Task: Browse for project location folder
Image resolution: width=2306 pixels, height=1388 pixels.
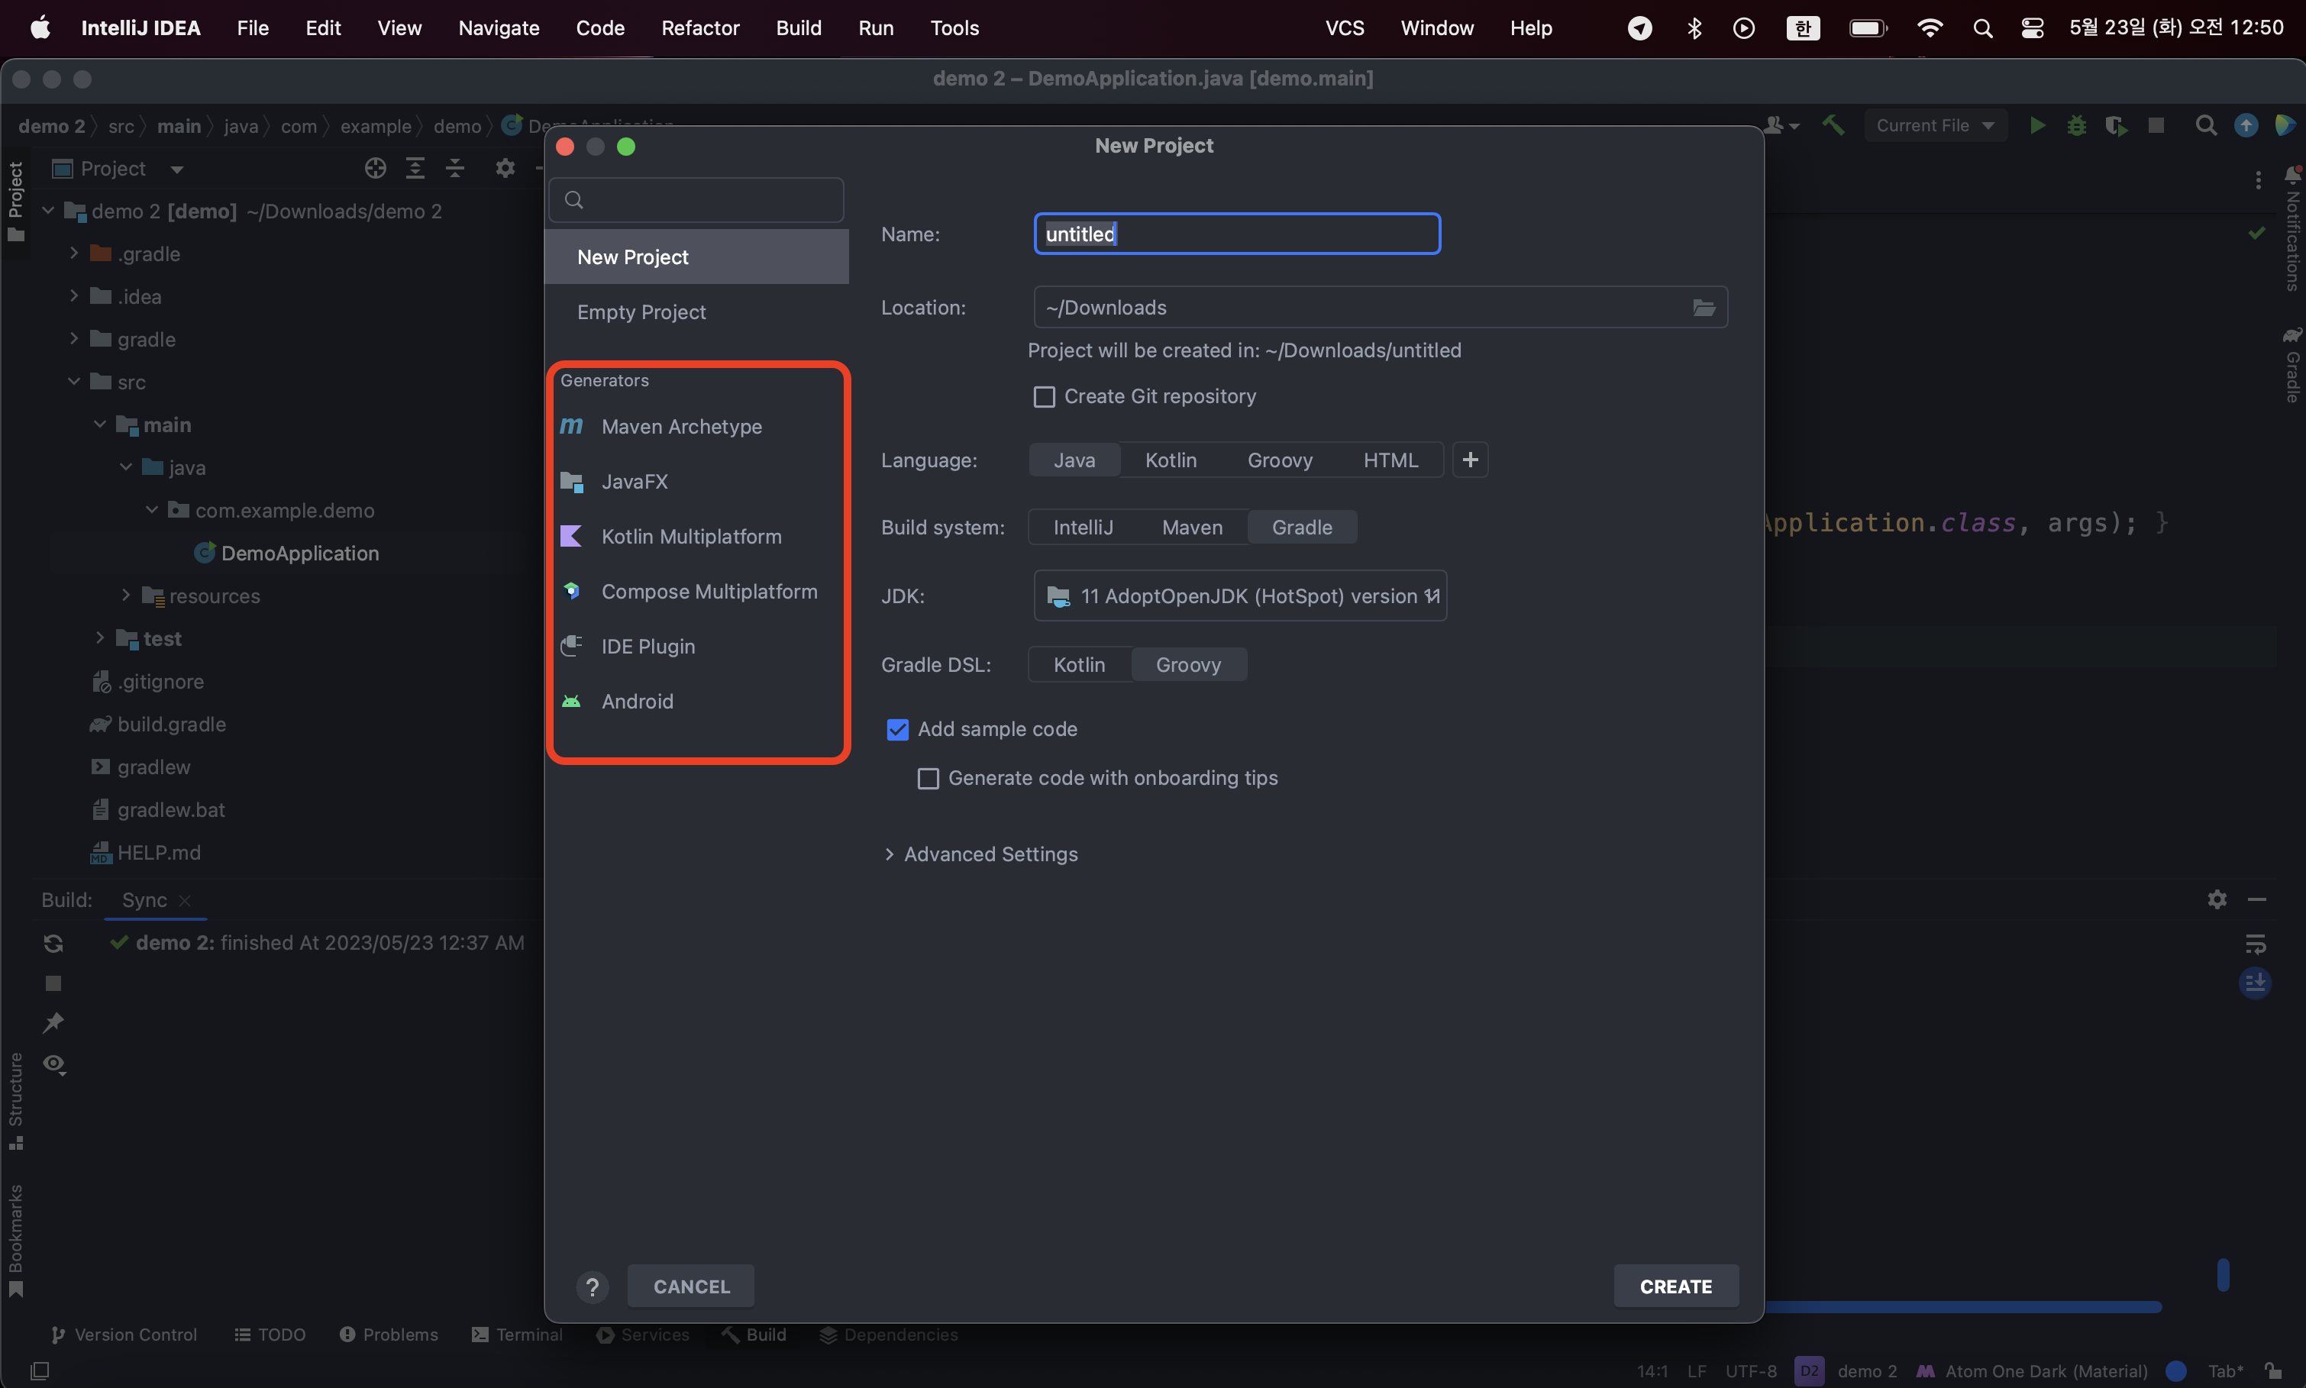Action: (1704, 308)
